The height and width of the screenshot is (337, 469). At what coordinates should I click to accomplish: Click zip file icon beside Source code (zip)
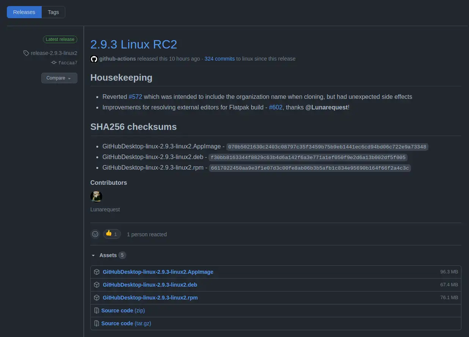coord(97,310)
